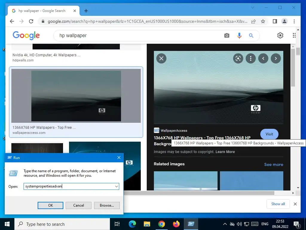This screenshot has width=306, height=230.
Task: Run the Google search via the magnifier icon
Action: (251, 35)
